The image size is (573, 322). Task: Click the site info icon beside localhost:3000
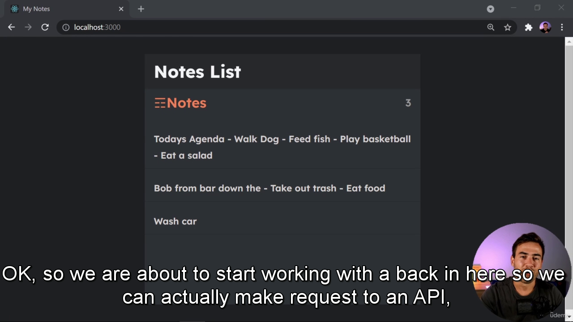(66, 27)
